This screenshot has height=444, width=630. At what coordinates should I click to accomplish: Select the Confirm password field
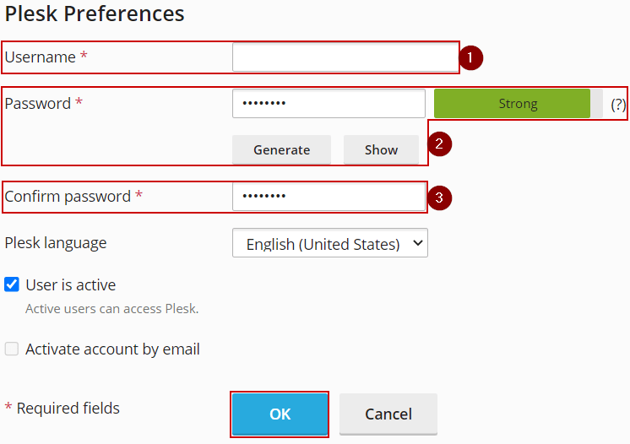[329, 197]
